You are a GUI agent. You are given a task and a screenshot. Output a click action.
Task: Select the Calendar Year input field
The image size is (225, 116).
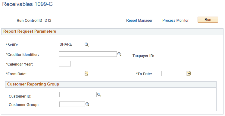65,64
